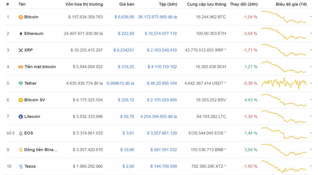
Task: Open Tezos 7-day price chart
Action: 284,166
